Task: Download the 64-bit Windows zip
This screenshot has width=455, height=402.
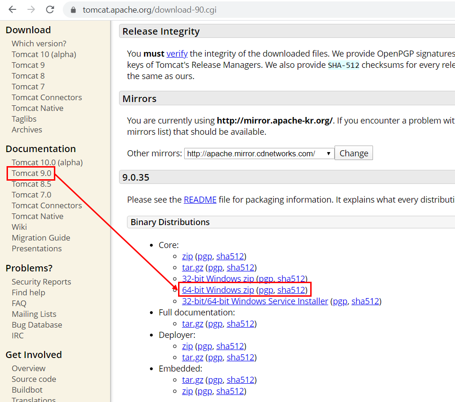Action: (218, 290)
